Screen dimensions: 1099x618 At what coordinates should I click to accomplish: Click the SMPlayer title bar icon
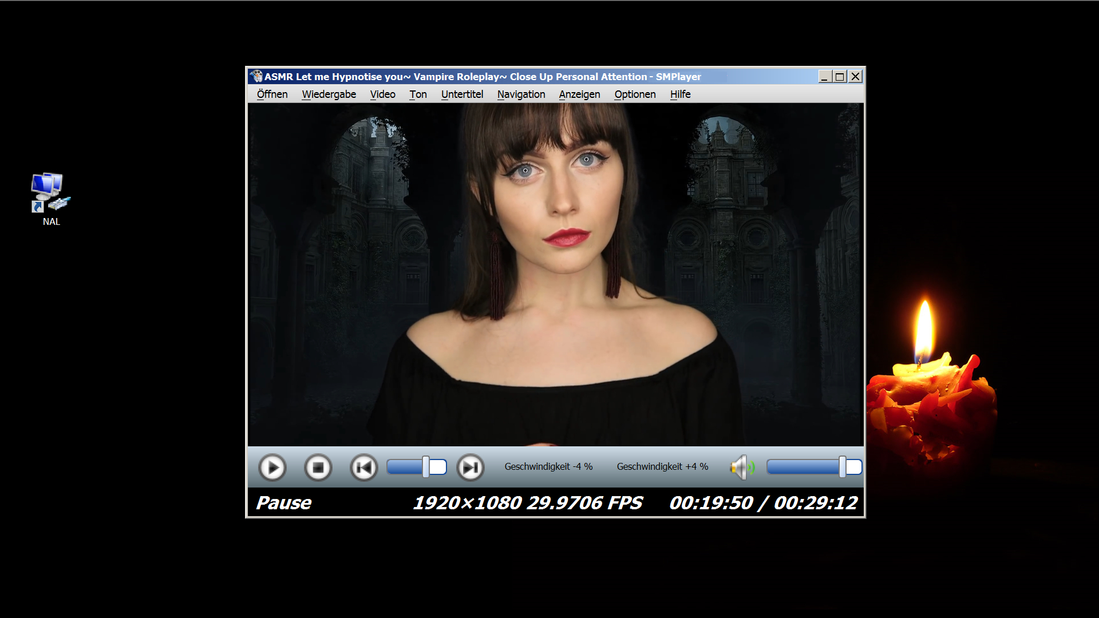[x=256, y=76]
